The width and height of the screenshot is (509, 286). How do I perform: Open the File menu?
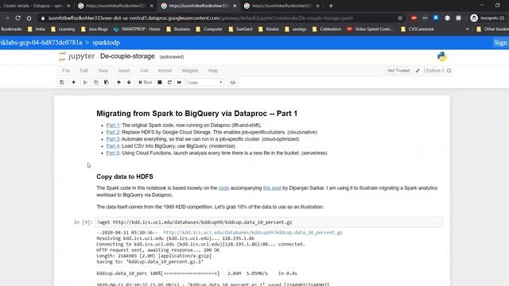(x=66, y=71)
